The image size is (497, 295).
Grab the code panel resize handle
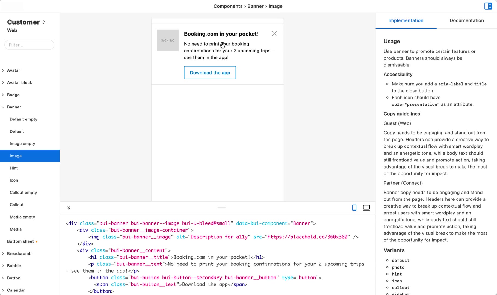pyautogui.click(x=222, y=208)
